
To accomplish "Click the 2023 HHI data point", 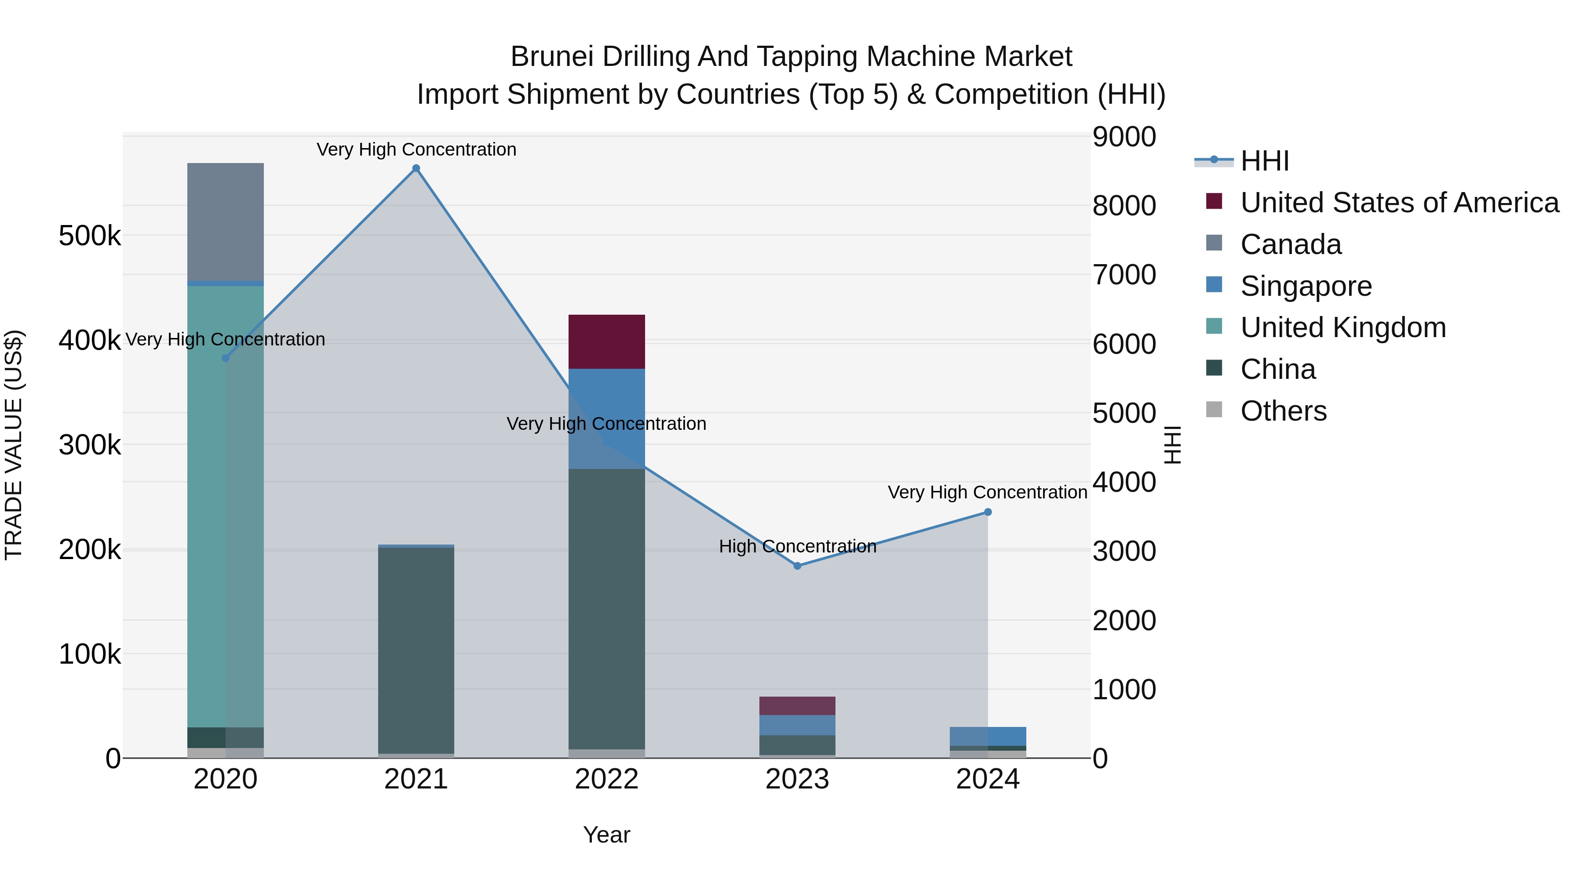I will tap(798, 566).
